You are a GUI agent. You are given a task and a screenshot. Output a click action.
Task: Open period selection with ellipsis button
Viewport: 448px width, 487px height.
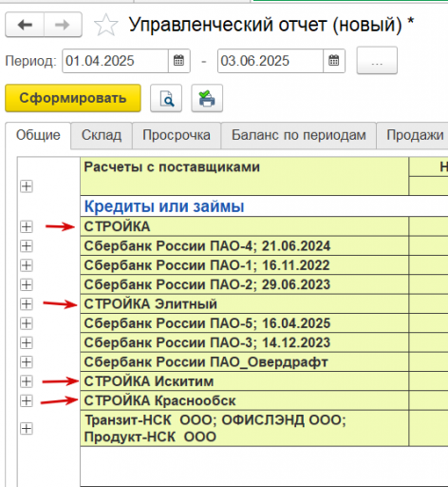coord(377,61)
